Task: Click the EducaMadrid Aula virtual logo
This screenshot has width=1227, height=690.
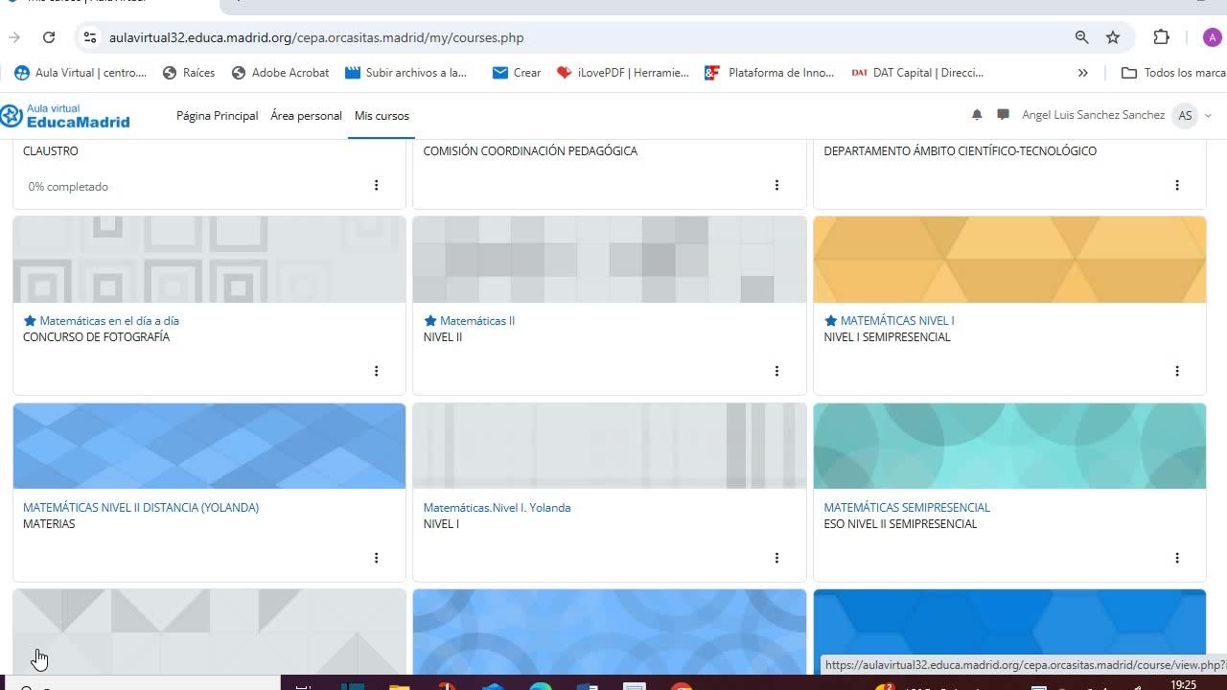Action: [x=65, y=115]
